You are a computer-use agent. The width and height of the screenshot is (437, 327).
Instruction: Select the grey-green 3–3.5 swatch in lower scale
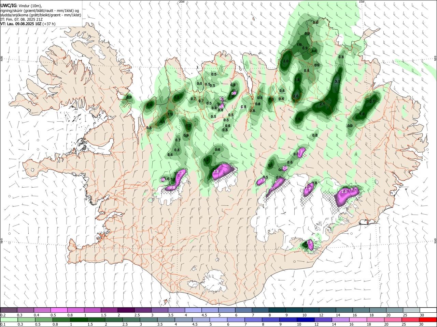[x=148, y=320]
